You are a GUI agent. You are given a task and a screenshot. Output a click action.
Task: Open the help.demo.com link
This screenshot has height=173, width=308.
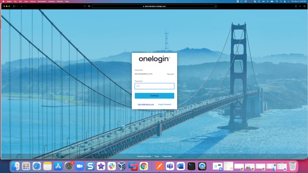(x=146, y=104)
